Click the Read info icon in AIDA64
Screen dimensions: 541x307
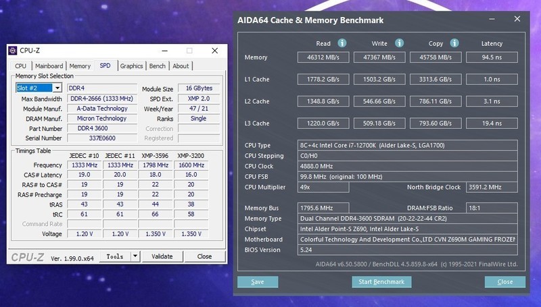[x=342, y=43]
